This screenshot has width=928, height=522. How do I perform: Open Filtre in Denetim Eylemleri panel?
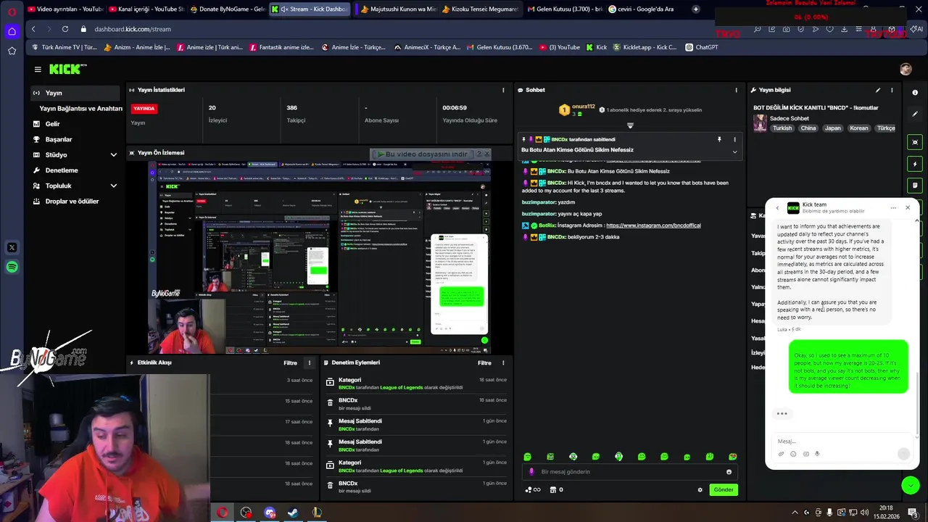click(484, 363)
